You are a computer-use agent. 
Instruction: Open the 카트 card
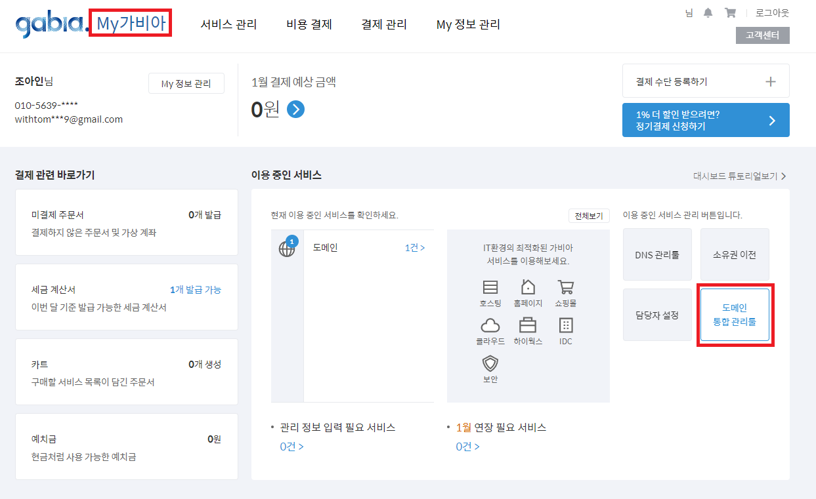click(x=126, y=372)
